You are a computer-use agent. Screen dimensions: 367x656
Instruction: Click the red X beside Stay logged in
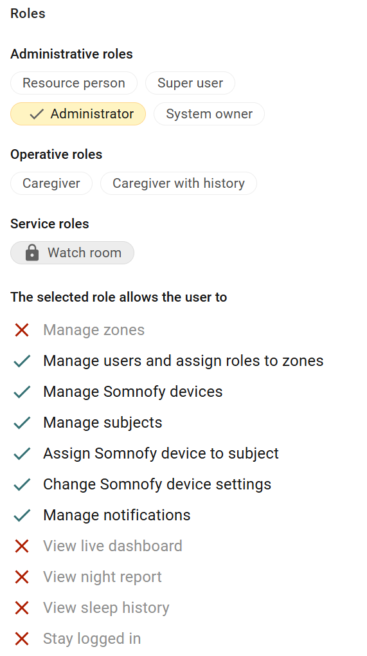(22, 639)
